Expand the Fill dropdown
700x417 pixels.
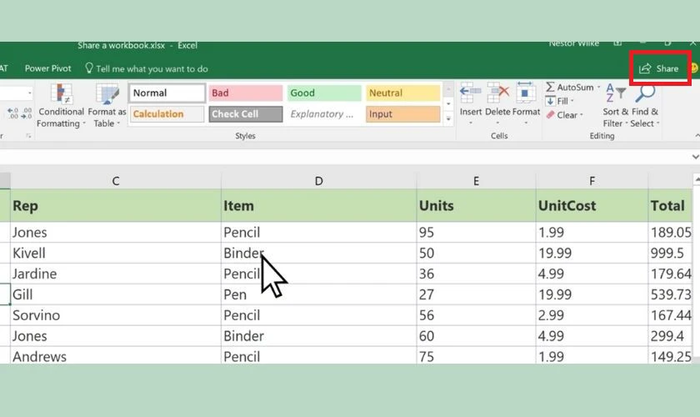point(560,101)
